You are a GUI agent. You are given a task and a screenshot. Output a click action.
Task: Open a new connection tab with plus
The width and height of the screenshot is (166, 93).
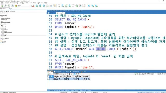point(12,9)
